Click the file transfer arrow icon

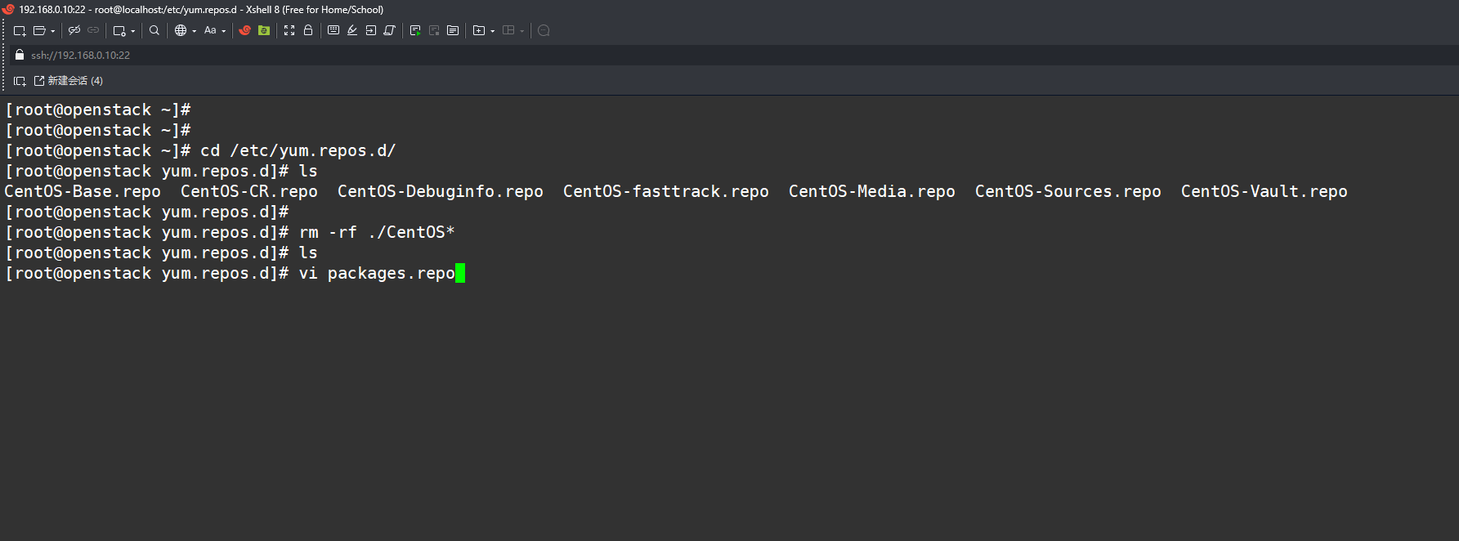[x=371, y=30]
